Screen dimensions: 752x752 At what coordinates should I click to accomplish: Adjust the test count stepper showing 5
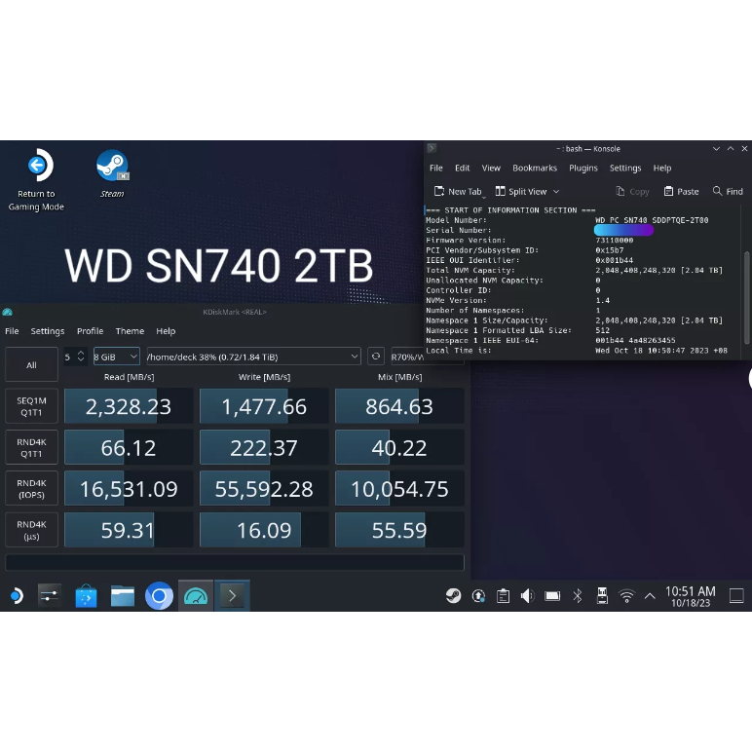coord(75,357)
